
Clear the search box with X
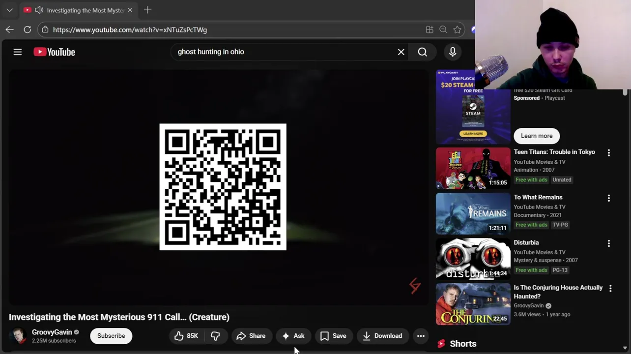coord(401,52)
